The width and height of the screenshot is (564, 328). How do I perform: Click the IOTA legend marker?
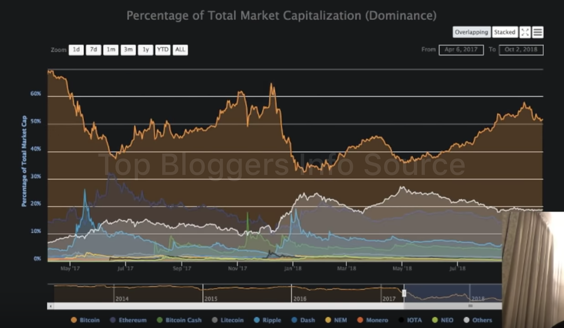(x=401, y=320)
